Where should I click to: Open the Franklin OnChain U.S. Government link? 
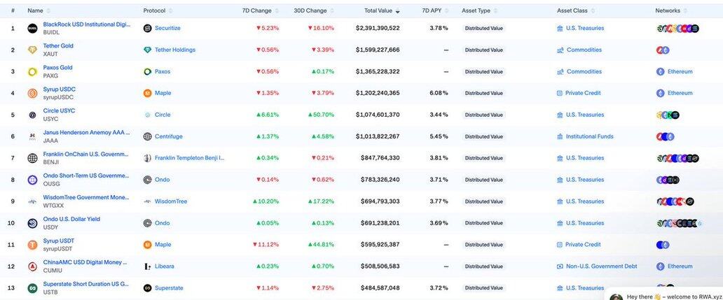coord(85,154)
